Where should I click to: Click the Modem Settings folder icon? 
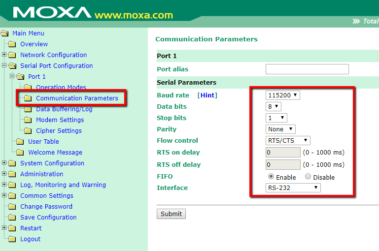[28, 120]
